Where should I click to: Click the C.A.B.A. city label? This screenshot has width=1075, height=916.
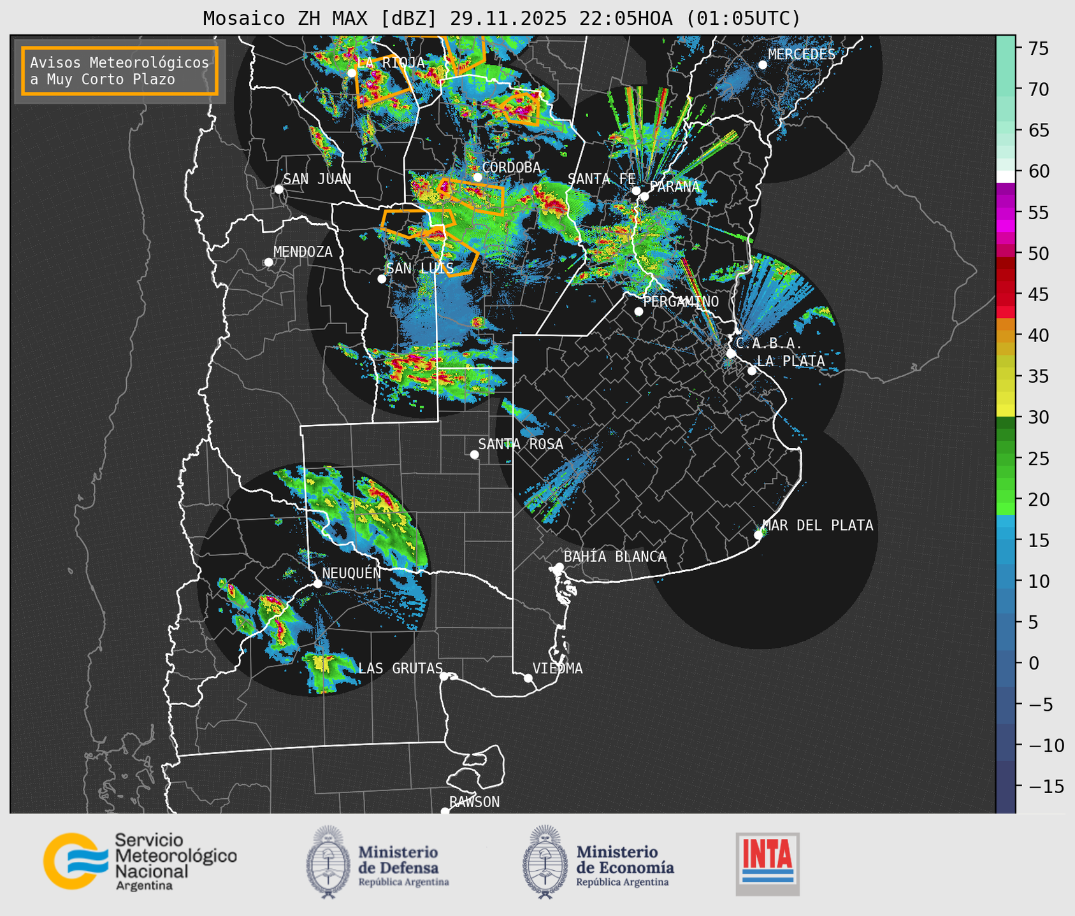point(769,343)
